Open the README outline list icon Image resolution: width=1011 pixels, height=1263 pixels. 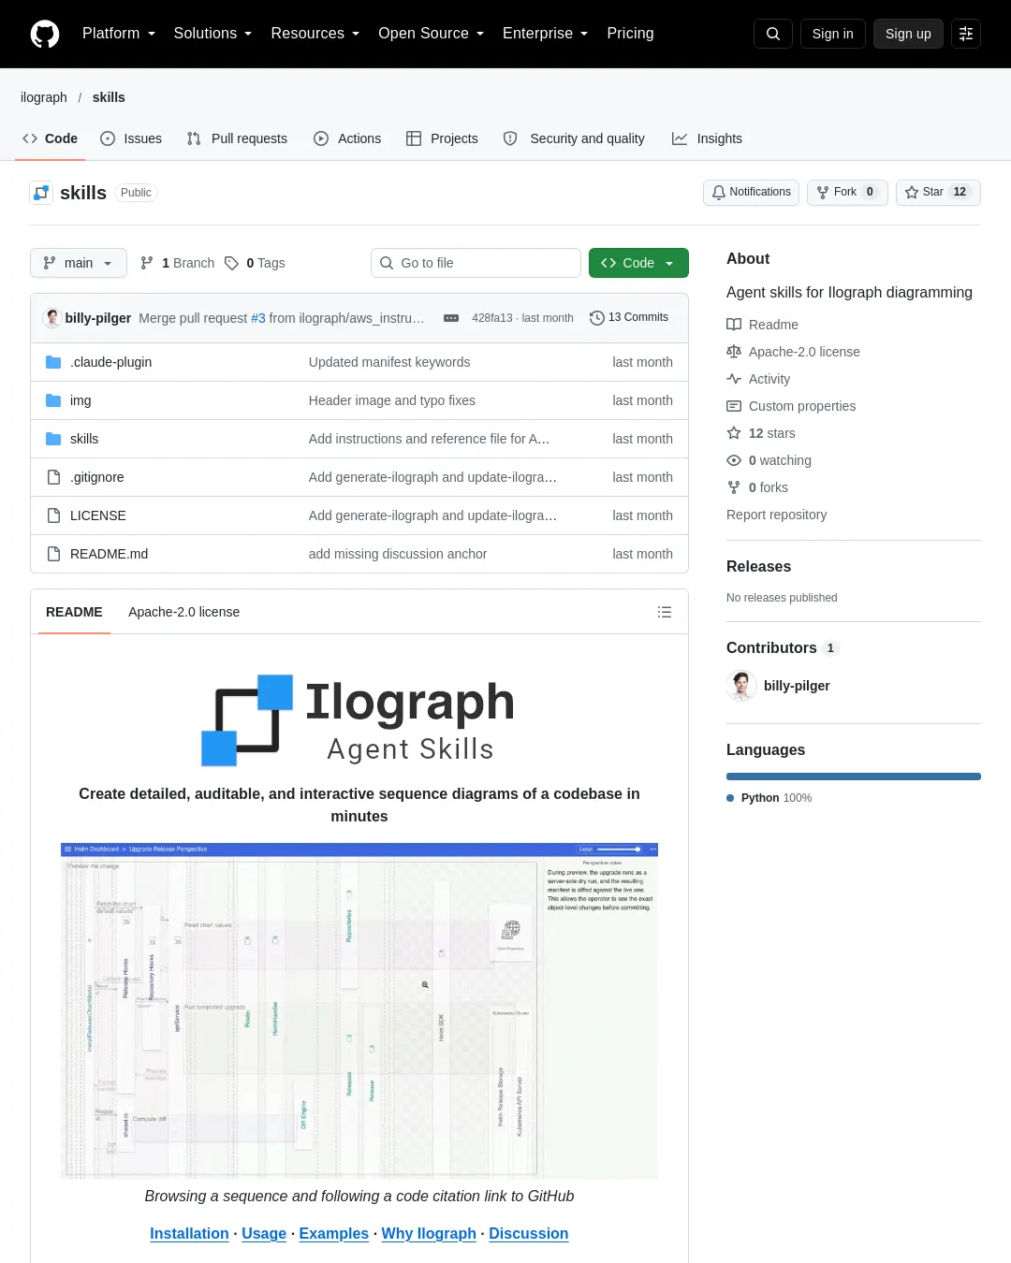click(665, 612)
